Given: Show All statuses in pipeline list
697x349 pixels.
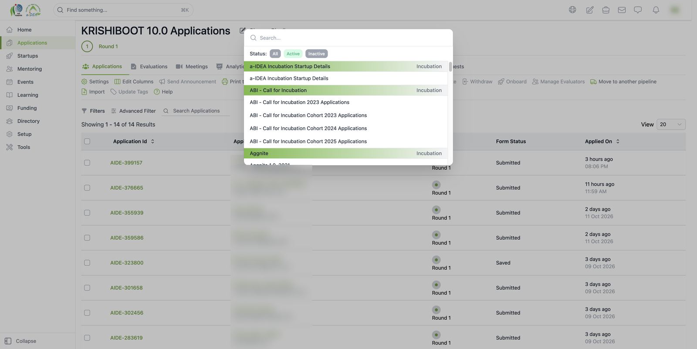Looking at the screenshot, I should click(275, 54).
